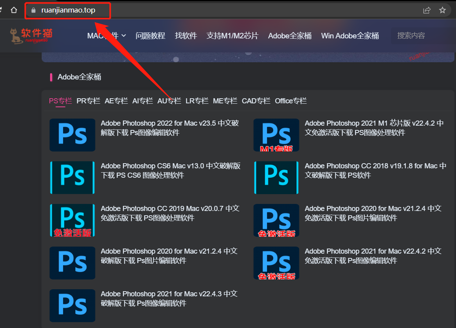Open Photoshop CC 2018 v19.1.8 link

coord(375,171)
